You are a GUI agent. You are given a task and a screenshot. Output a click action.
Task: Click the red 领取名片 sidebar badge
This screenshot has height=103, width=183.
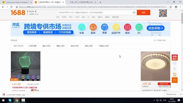pos(175,58)
